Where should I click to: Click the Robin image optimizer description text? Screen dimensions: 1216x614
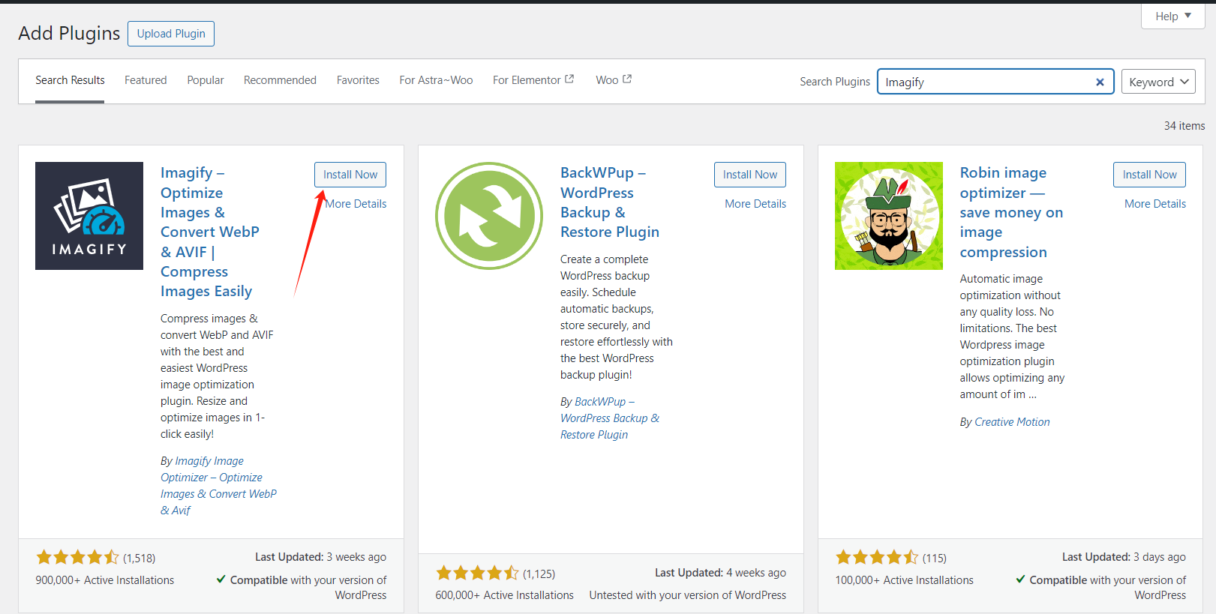click(1012, 337)
